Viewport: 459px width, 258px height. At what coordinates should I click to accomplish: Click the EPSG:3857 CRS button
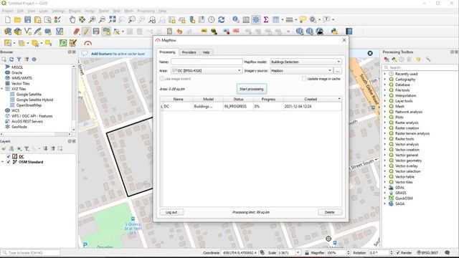click(x=427, y=253)
